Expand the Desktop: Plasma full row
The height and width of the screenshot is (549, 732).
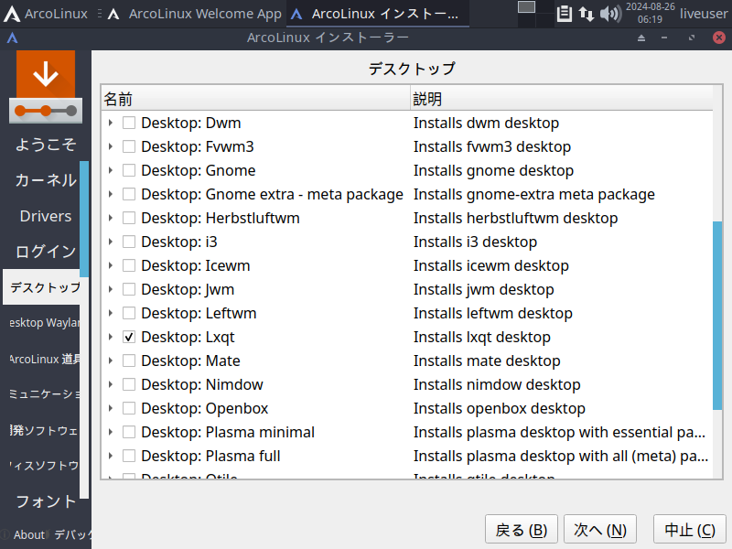tap(111, 456)
